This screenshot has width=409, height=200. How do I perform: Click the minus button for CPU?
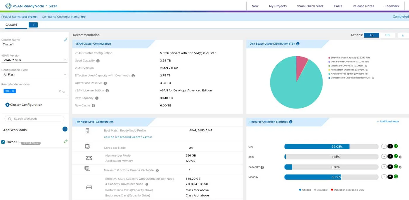(x=384, y=146)
